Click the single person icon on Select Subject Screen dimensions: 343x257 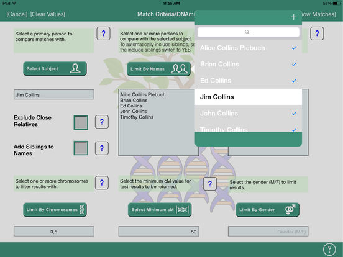tap(75, 68)
